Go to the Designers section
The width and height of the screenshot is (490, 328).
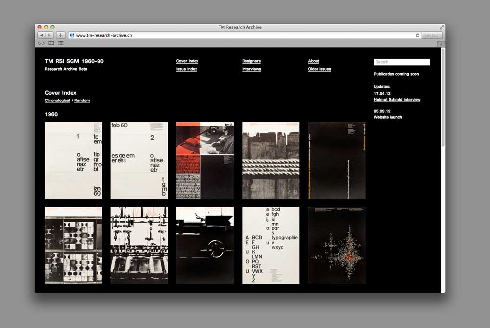[251, 61]
